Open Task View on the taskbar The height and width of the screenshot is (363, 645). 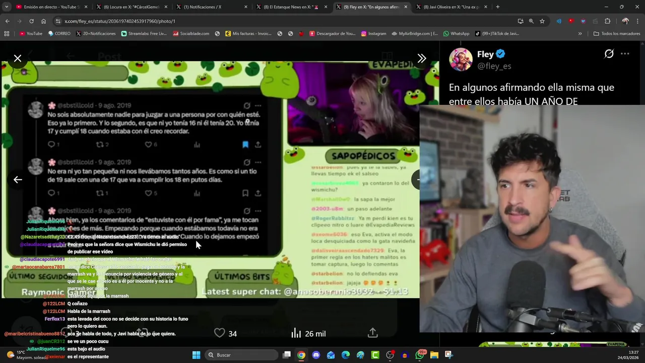coord(287,355)
